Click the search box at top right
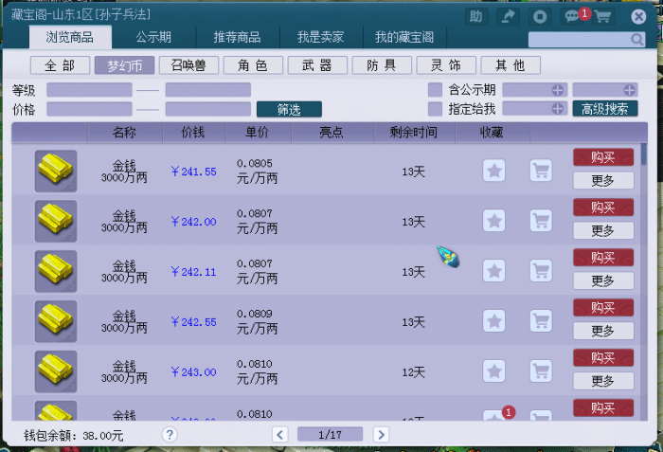663x452 pixels. point(586,40)
